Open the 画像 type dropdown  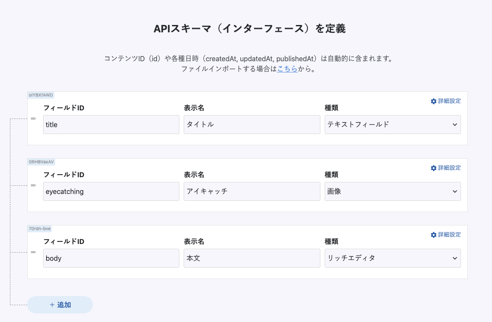coord(392,191)
